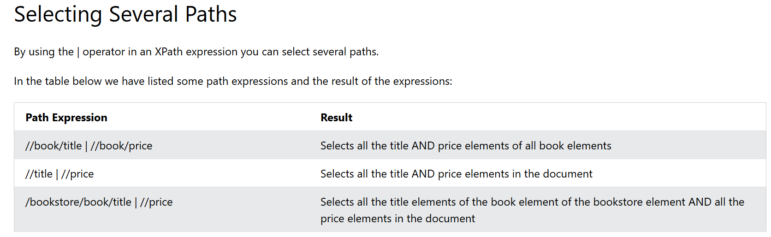The width and height of the screenshot is (771, 237).
Task: Select the "//title | //price" expression cell
Action: tap(59, 174)
